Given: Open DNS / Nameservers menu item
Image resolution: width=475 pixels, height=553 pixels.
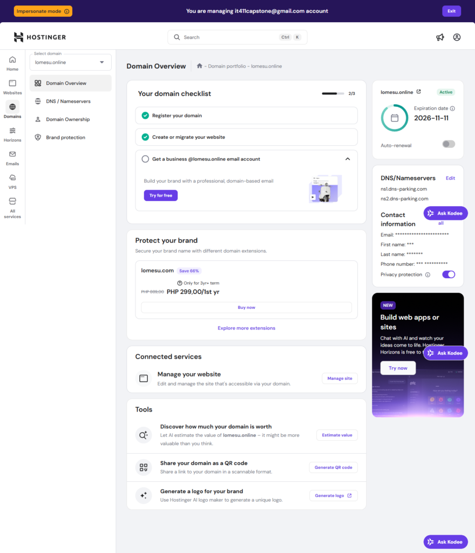Looking at the screenshot, I should tap(68, 102).
